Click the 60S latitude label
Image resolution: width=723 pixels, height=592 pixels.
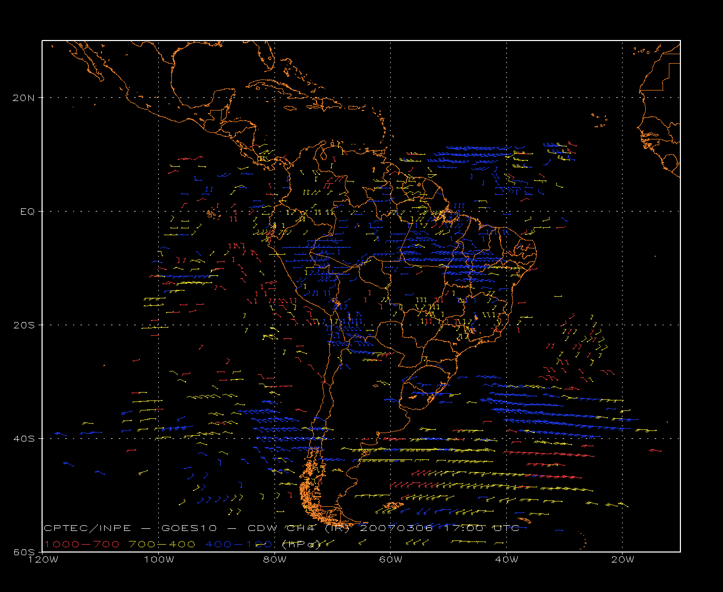tap(24, 552)
